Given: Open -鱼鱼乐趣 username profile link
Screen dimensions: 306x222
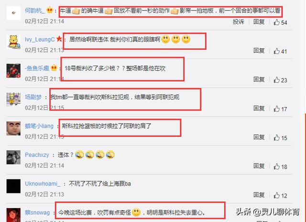Looking at the screenshot, I should tap(37, 68).
